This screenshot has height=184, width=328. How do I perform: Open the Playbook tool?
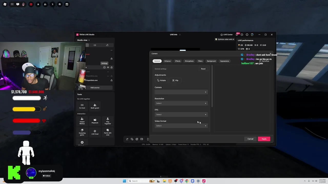pos(95,121)
